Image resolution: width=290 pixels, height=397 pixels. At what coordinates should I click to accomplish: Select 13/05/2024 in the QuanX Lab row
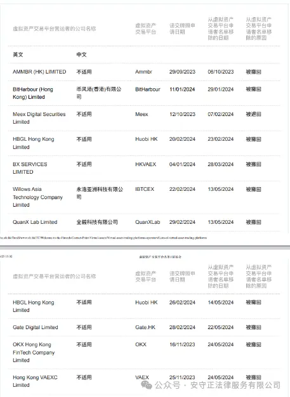pyautogui.click(x=221, y=222)
